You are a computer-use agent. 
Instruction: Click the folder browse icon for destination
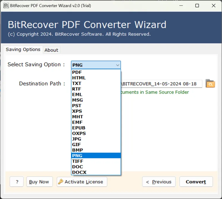210,83
